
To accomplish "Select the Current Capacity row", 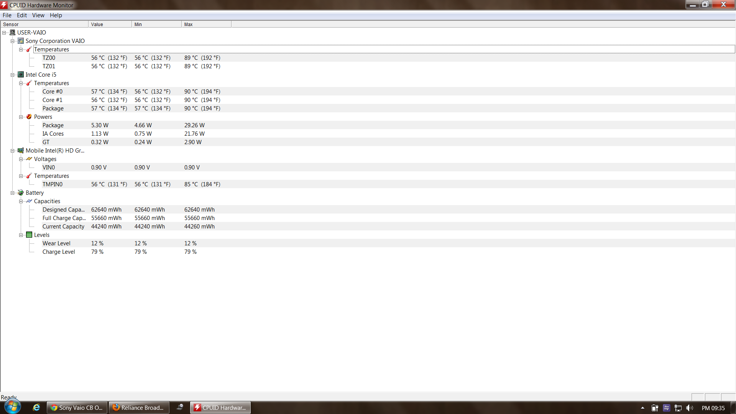I will click(389, 227).
